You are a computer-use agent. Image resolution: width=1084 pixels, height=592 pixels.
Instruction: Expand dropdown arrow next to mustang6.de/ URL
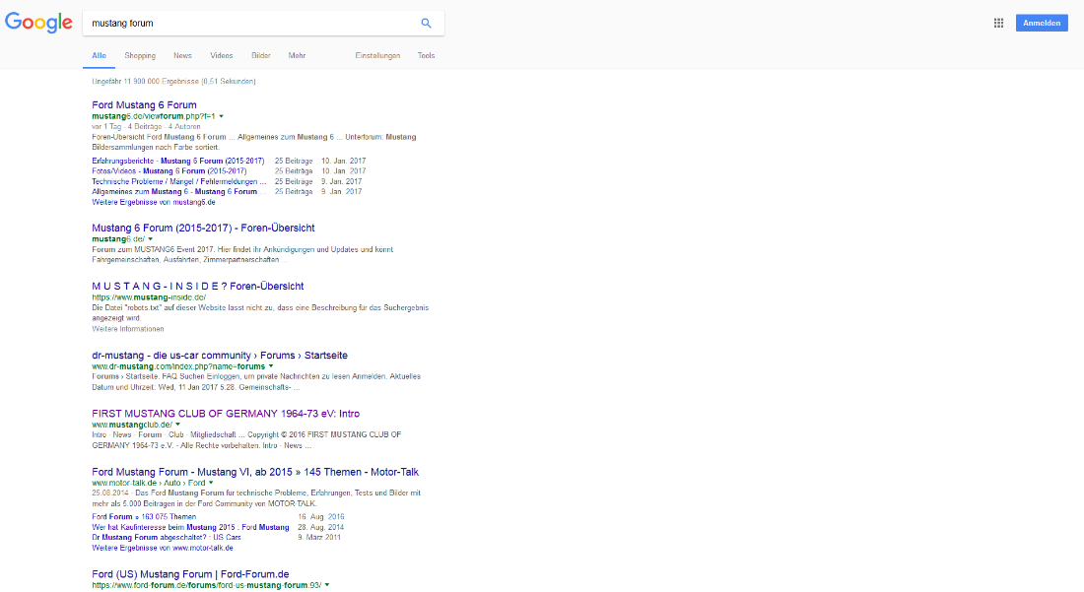151,239
